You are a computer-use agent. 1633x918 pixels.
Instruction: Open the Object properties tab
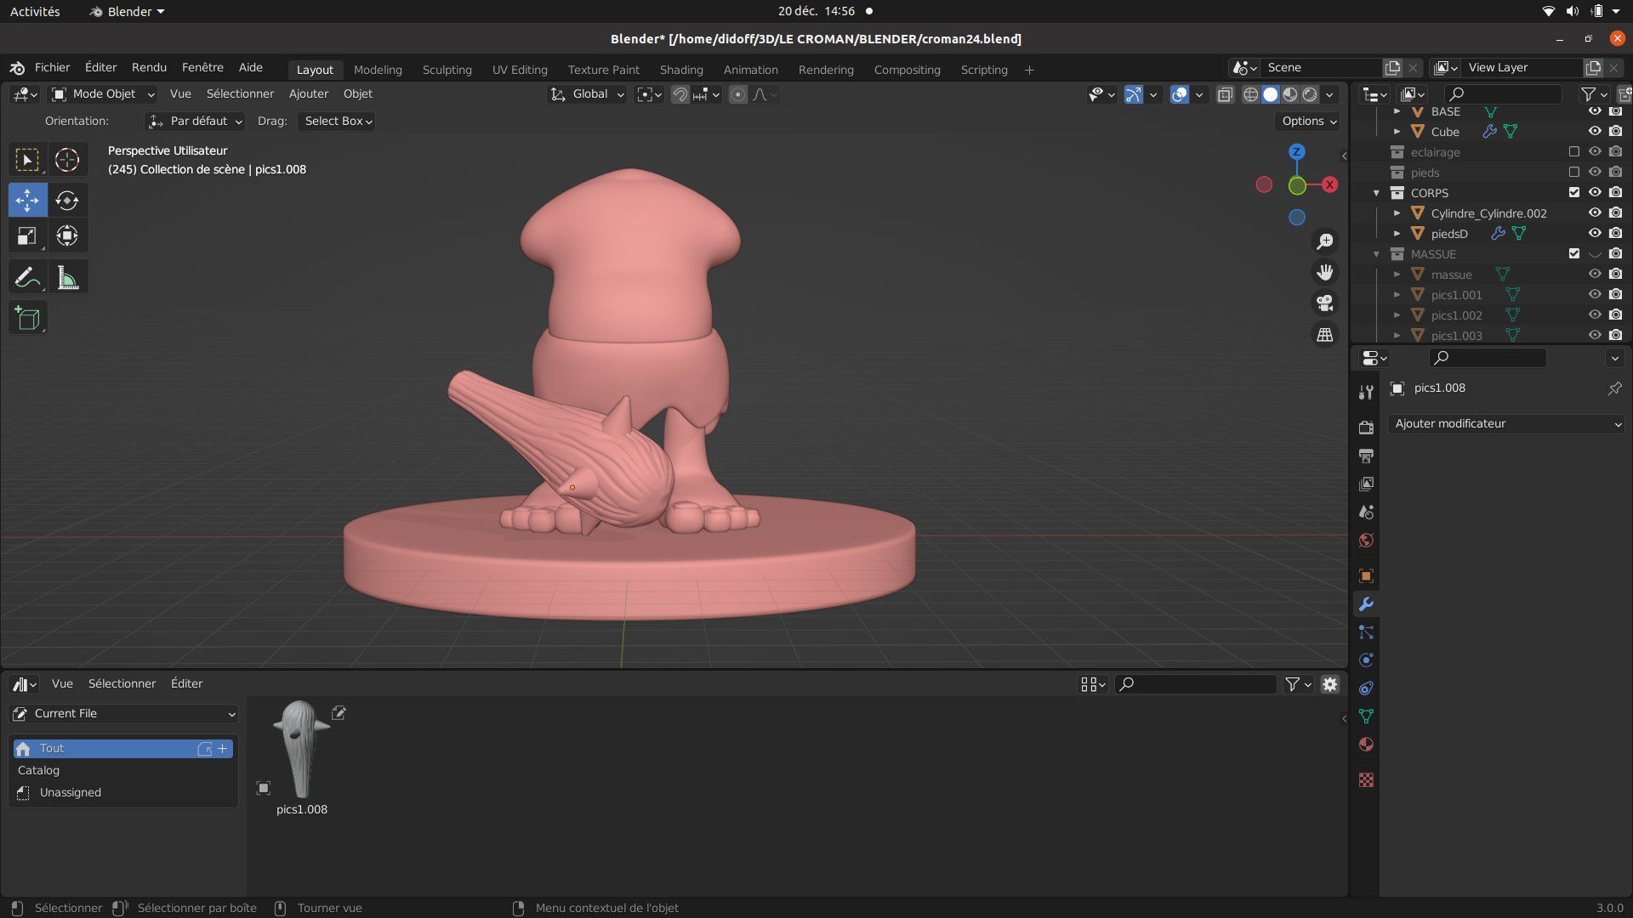[x=1366, y=576]
